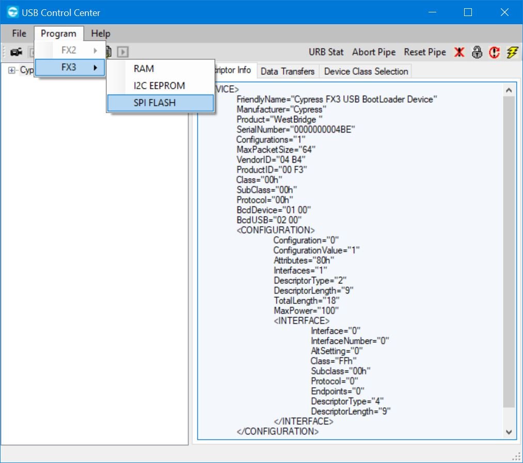523x463 pixels.
Task: Click the FriendlyName descriptor line
Action: [337, 100]
